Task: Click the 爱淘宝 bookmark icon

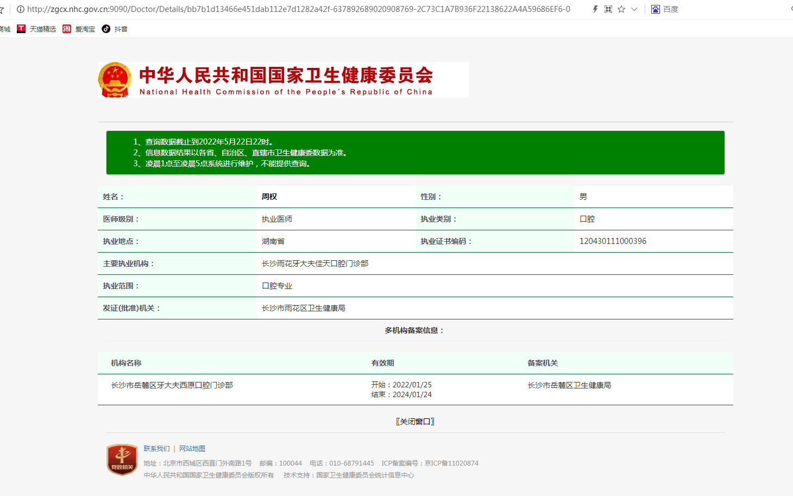Action: point(67,29)
